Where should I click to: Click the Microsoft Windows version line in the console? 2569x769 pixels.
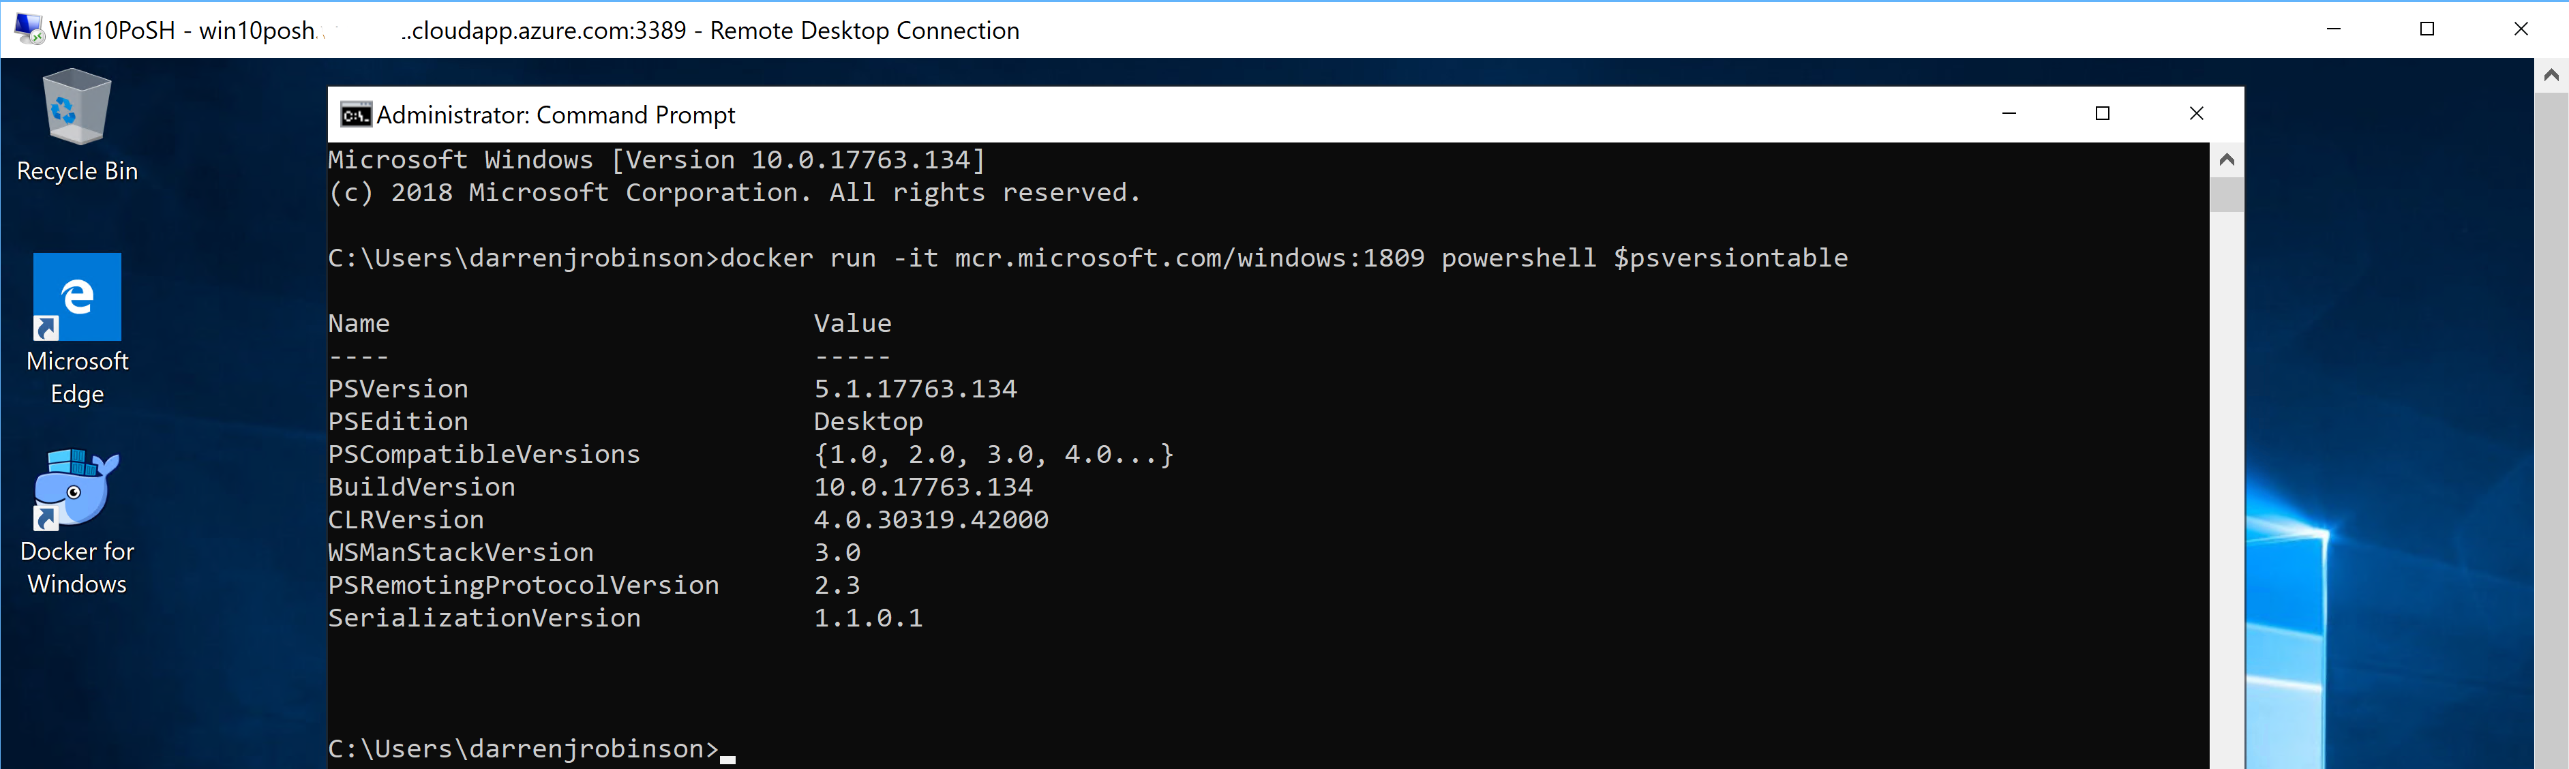tap(656, 159)
